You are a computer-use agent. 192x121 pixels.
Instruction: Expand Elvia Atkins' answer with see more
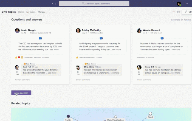[115, 73]
